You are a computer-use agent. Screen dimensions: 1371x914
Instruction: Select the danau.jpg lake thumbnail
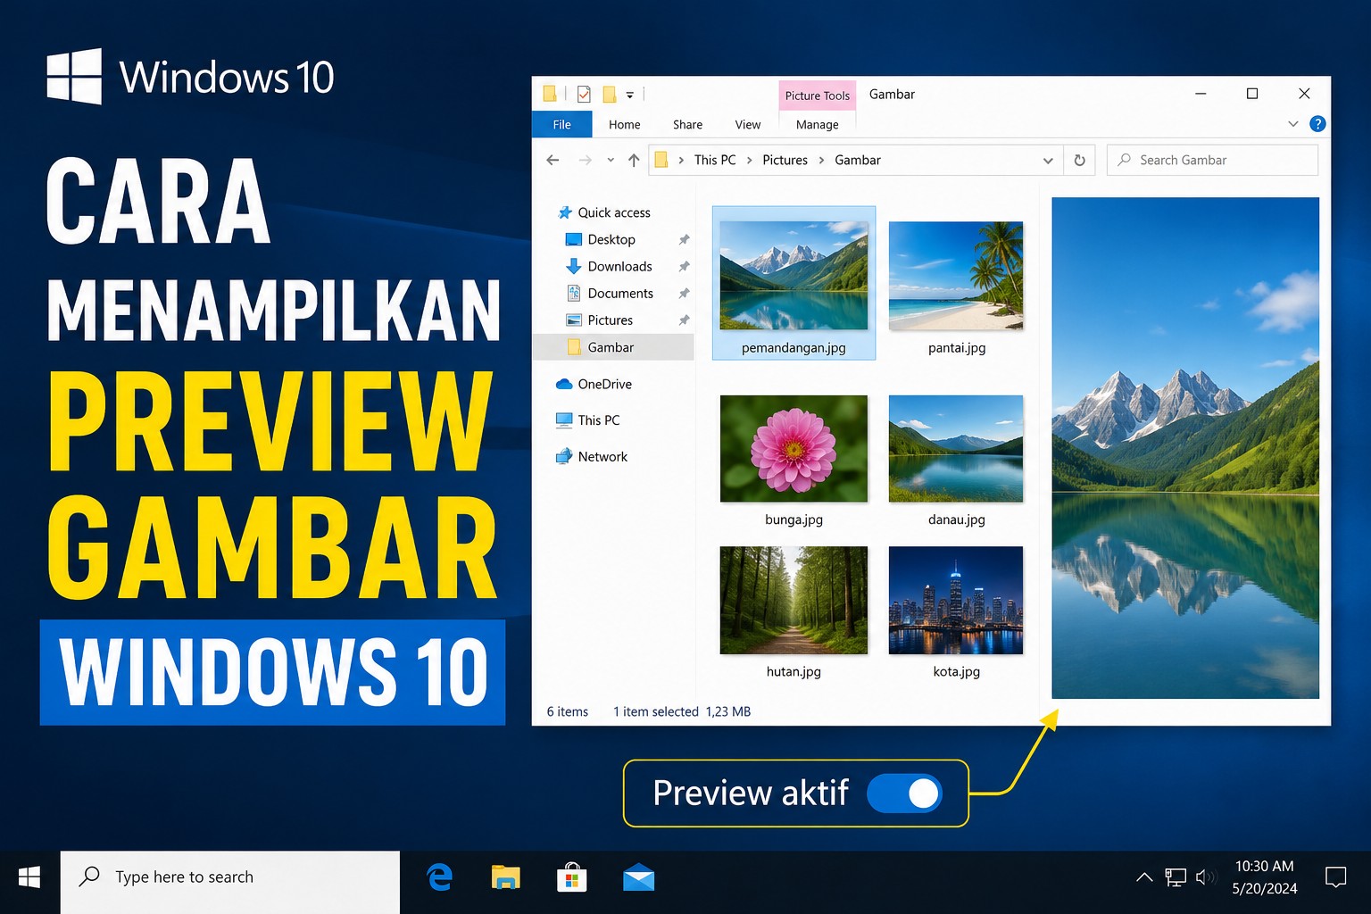pos(956,448)
